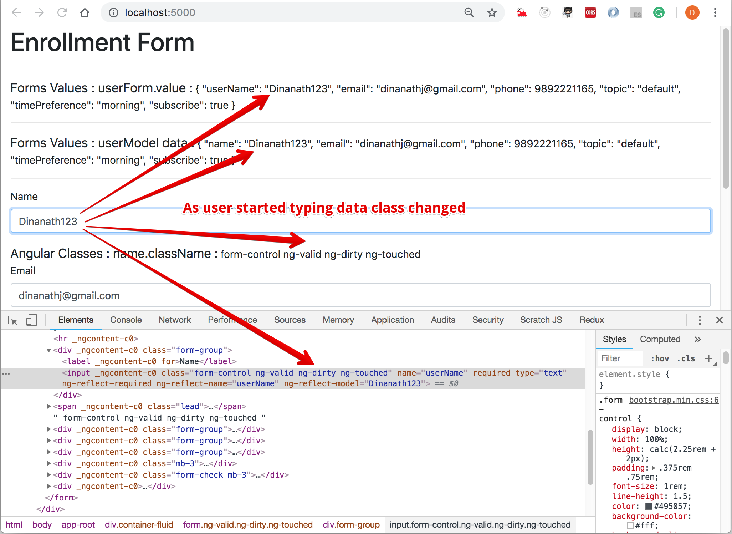Open the Computed styles tab
The width and height of the screenshot is (732, 534).
coord(660,339)
